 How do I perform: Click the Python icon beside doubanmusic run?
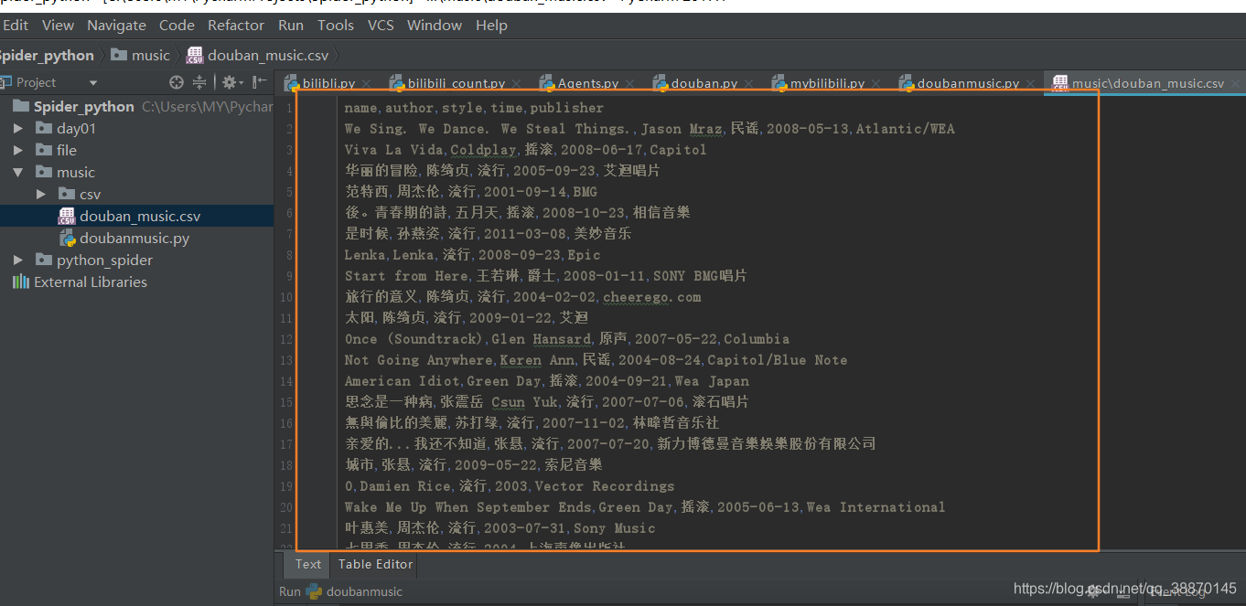point(314,591)
